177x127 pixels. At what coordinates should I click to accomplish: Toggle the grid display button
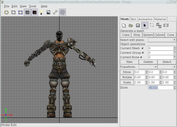(62, 12)
